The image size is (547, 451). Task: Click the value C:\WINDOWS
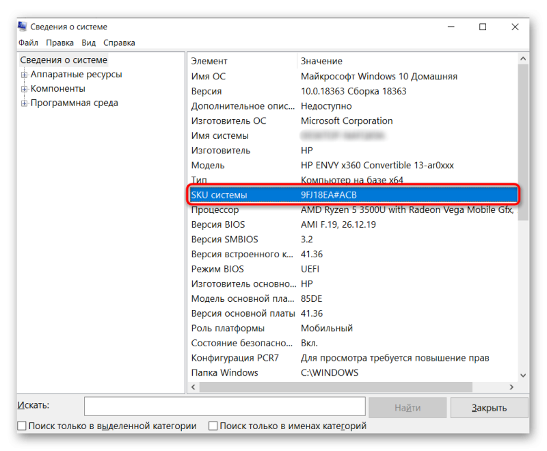pos(330,373)
